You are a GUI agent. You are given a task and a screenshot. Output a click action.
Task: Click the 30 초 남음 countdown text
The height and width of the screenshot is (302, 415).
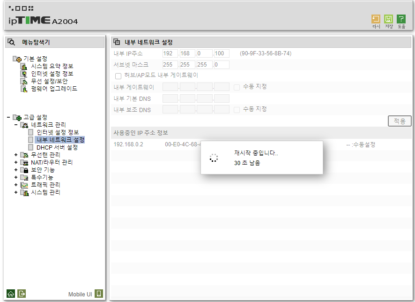pos(247,163)
